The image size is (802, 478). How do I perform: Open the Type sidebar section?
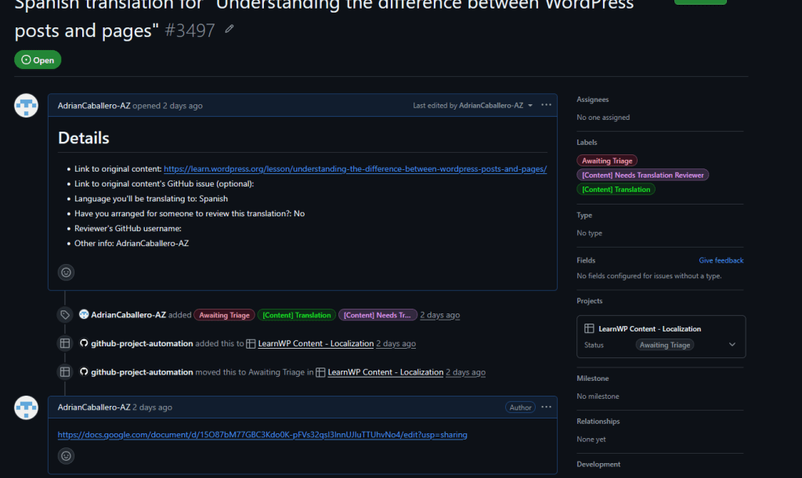584,215
